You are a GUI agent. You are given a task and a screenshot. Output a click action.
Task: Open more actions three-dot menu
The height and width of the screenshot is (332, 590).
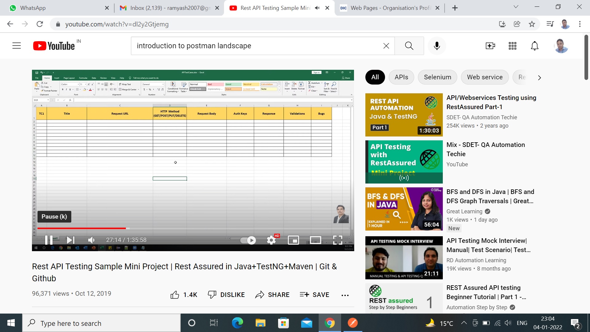(345, 295)
